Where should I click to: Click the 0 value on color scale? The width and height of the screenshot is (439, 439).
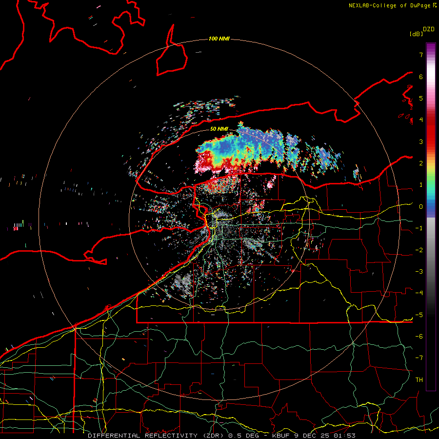tap(421, 207)
